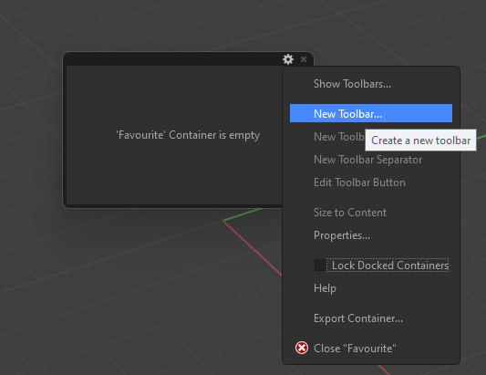Click the red close icon beside Close "Favourite"
Viewport: 486px width, 375px height.
coord(302,348)
